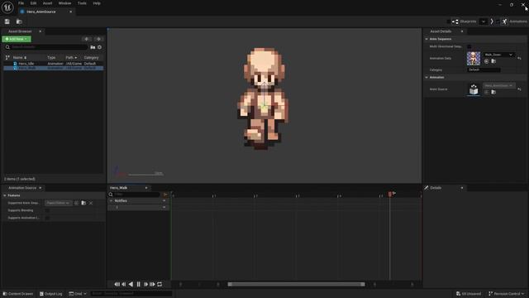Collapse the Features section
The image size is (529, 298).
tap(5, 195)
